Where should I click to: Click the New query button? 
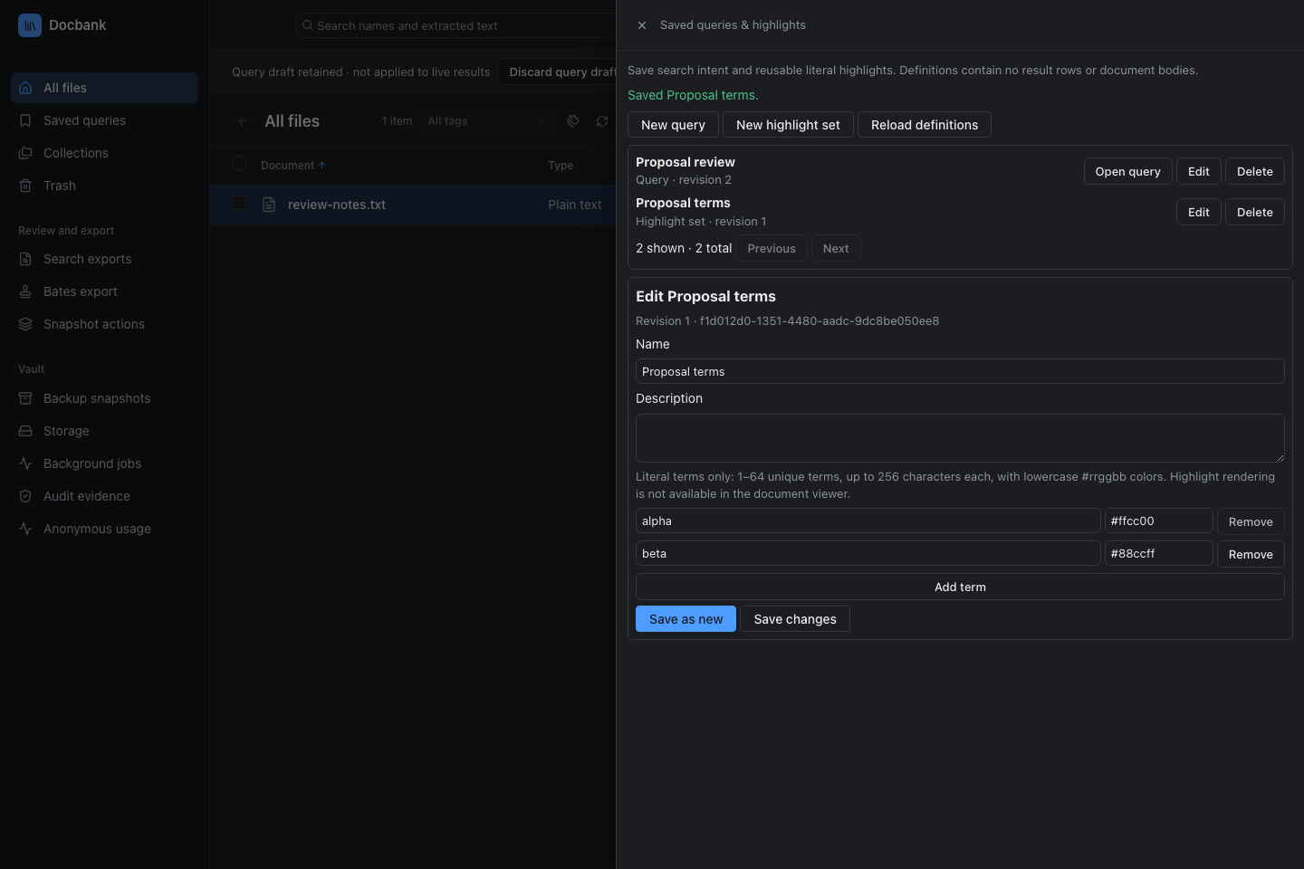673,125
